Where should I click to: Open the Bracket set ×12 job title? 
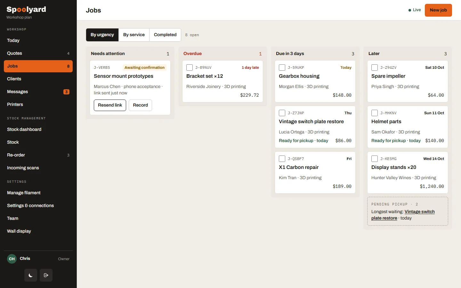click(x=205, y=76)
